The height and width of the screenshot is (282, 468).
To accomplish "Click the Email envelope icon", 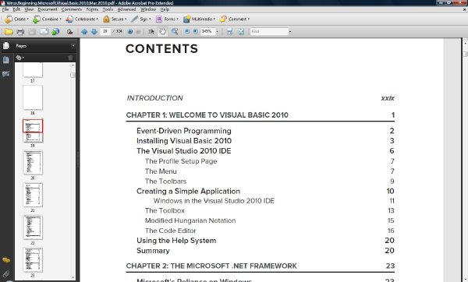I will (x=44, y=32).
